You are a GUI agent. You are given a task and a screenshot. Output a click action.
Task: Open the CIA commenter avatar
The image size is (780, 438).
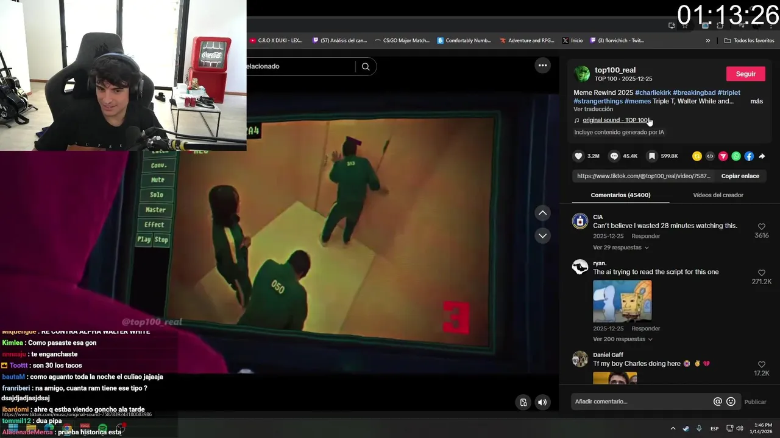coord(580,221)
